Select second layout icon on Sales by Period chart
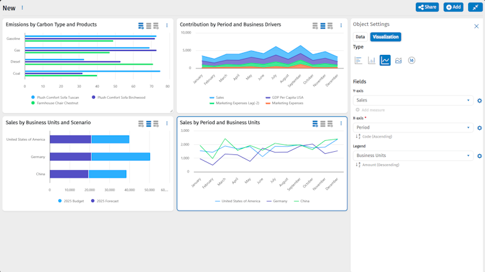 323,123
